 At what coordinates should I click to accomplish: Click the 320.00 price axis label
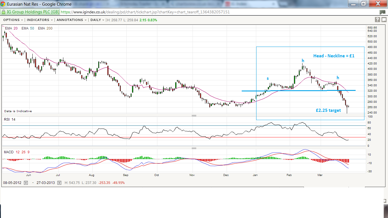[372, 91]
